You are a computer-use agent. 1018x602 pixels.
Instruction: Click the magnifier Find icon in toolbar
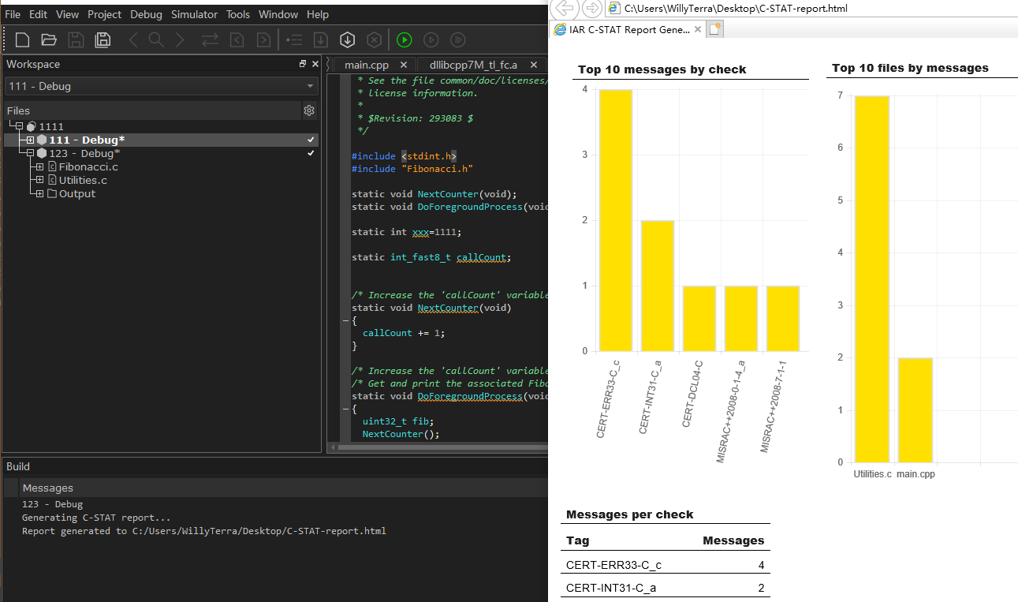pos(156,39)
